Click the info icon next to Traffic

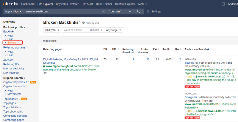tap(171, 49)
